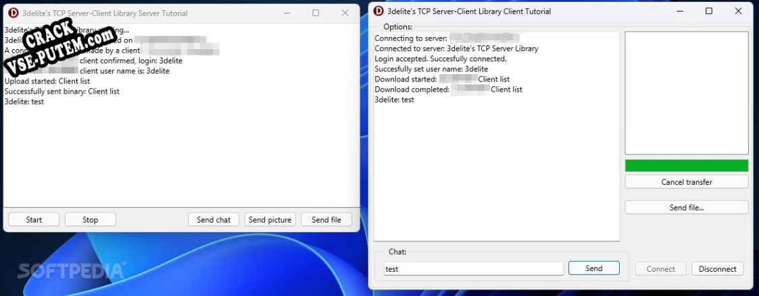Click 'Download completed' line in Client log
This screenshot has width=759, height=296.
coord(448,89)
